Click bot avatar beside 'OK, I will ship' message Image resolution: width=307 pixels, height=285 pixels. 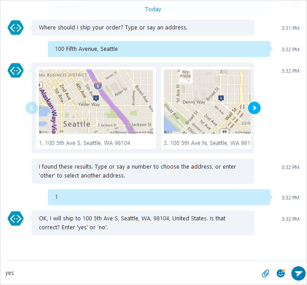click(16, 218)
